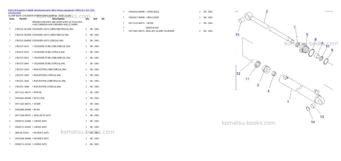Click the Description column header
Screen dimensions: 341x161
click(x=58, y=19)
